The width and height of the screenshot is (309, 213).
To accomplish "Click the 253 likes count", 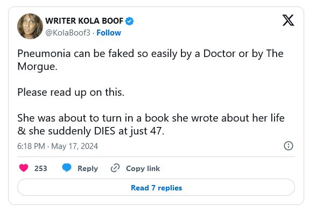I will pos(41,168).
